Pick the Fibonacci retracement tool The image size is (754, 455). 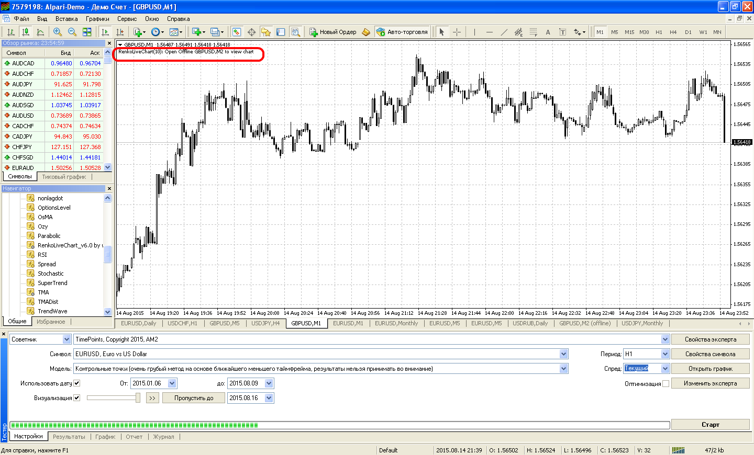pos(533,32)
